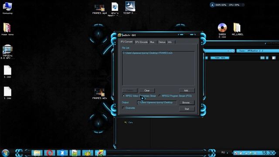Switch to the IPU Convert tab

tap(126, 42)
